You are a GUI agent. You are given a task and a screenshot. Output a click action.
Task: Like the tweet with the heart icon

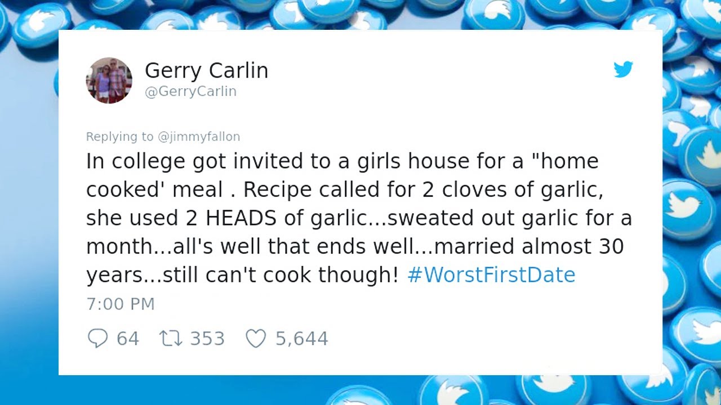coord(256,338)
